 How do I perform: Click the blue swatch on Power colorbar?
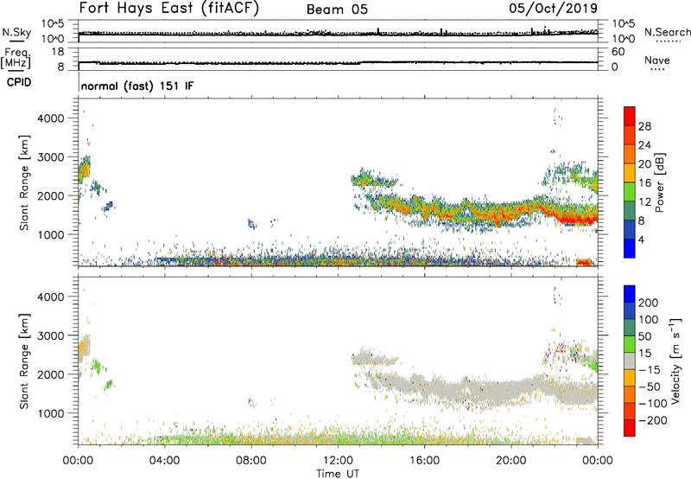630,248
